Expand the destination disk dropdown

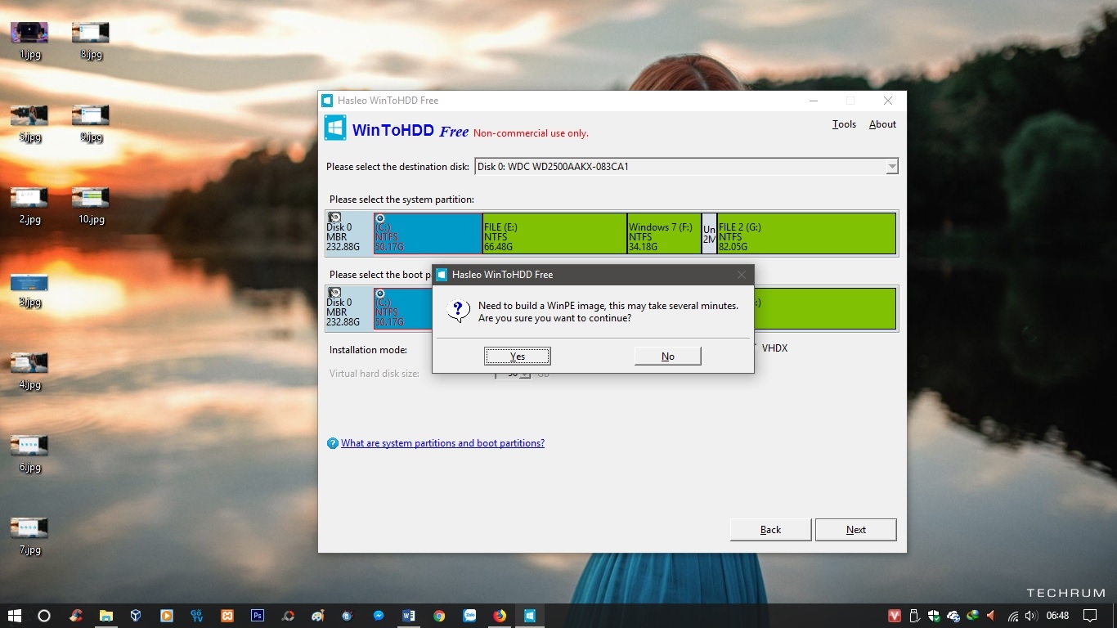(891, 167)
